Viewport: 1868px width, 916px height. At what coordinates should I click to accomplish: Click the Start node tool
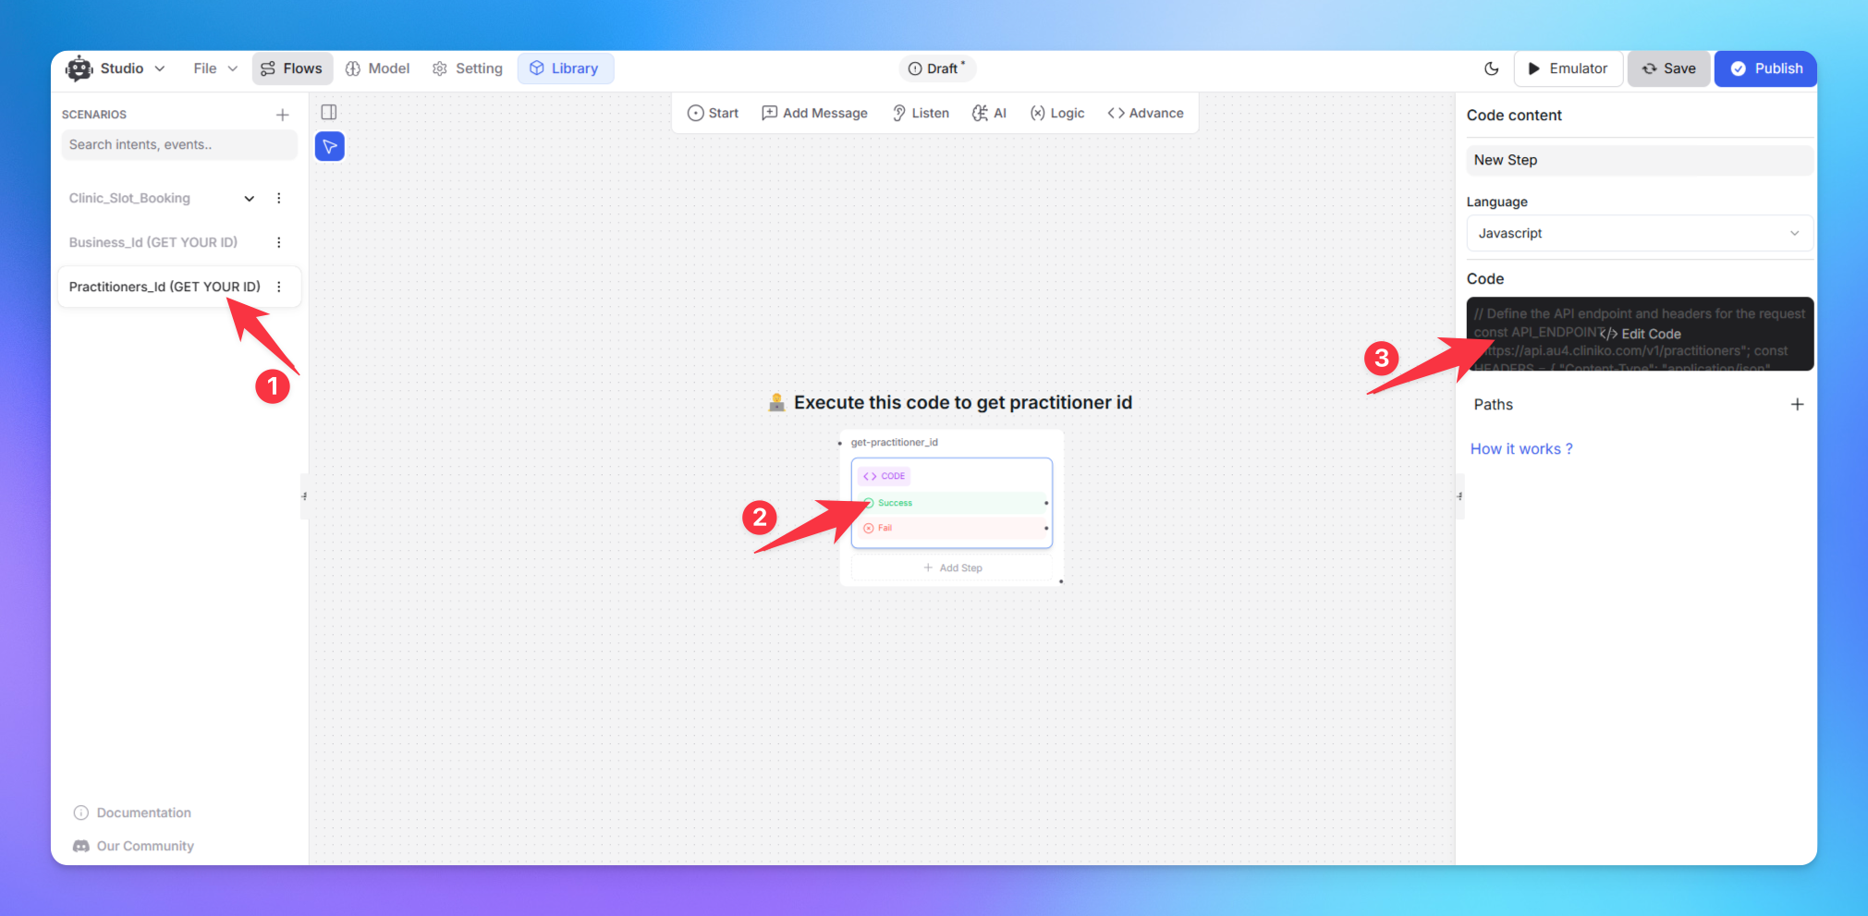click(x=713, y=113)
